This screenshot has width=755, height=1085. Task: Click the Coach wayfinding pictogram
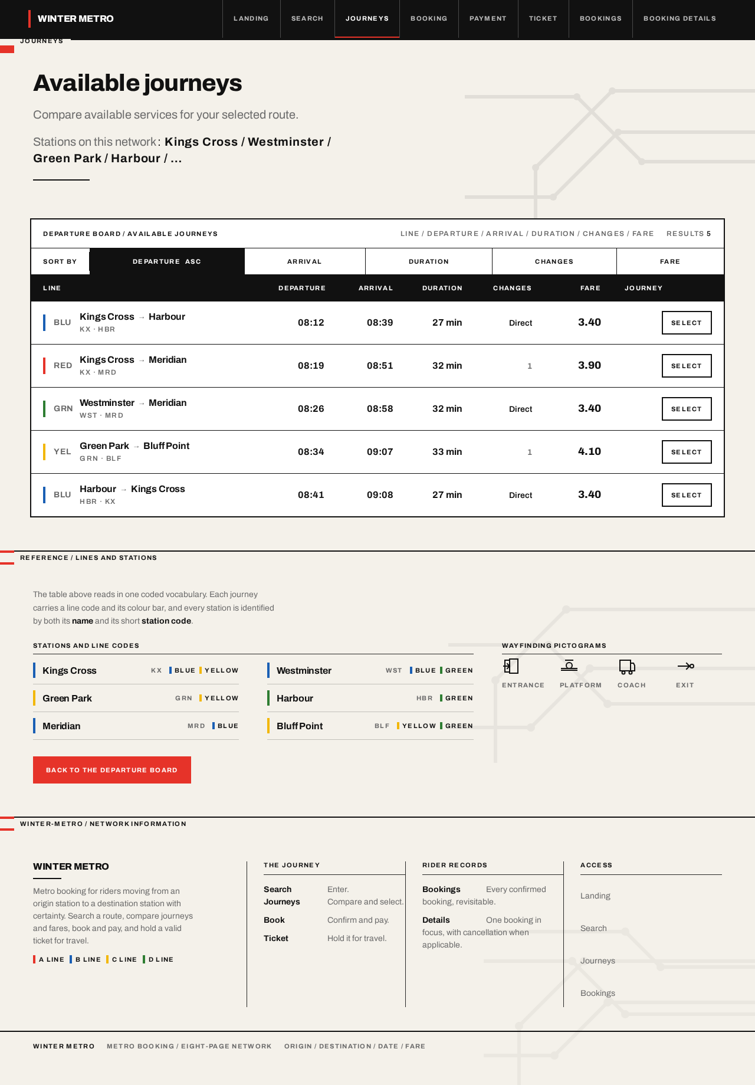coord(627,667)
